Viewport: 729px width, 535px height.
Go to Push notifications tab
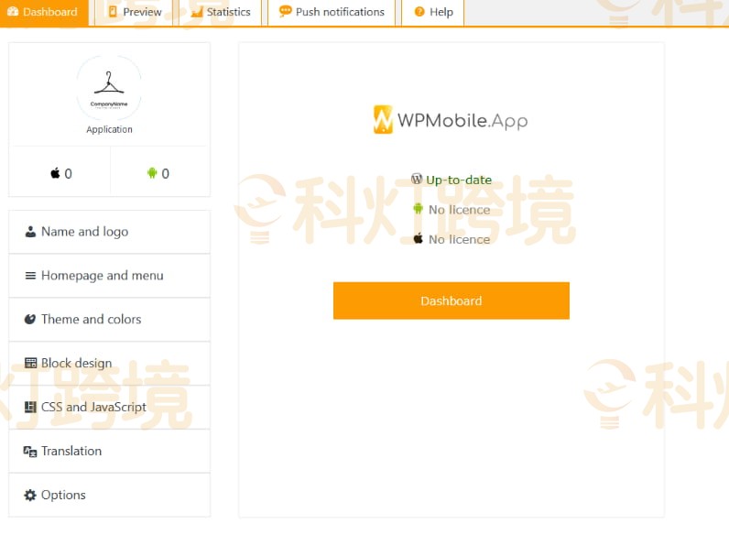[332, 12]
